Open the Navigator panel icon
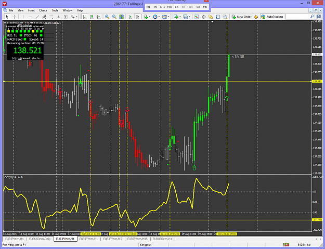Screen dimensions: 325x249 211,17
